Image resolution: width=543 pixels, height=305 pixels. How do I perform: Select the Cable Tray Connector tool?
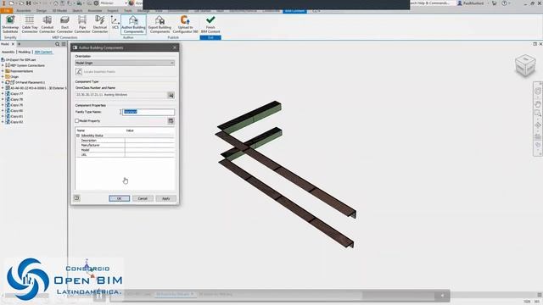30,25
